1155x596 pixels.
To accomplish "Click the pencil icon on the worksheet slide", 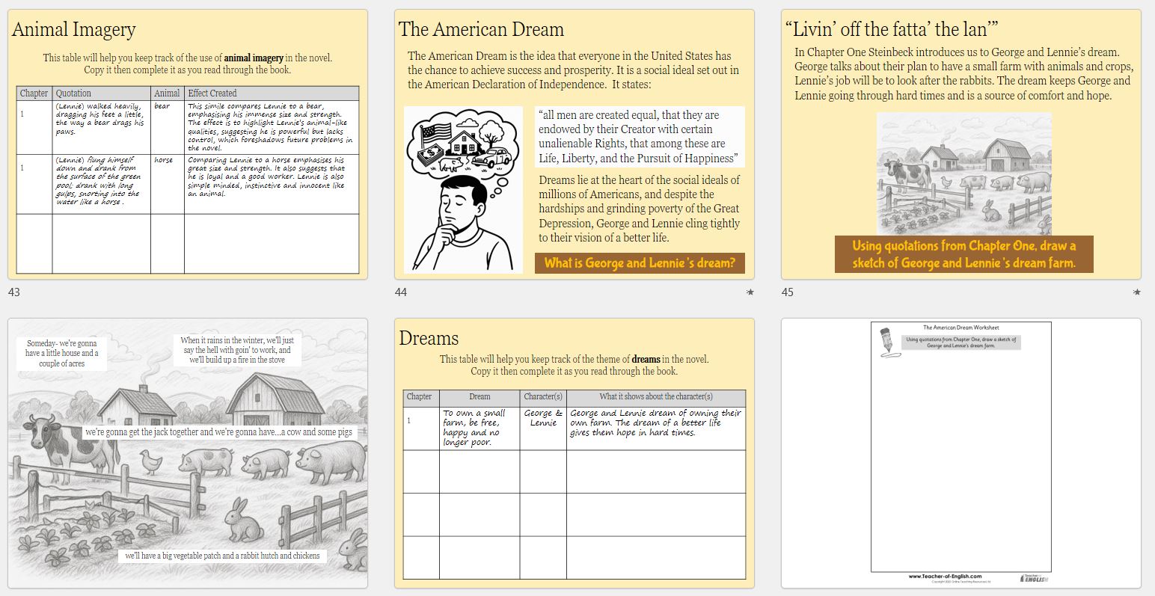I will 887,342.
